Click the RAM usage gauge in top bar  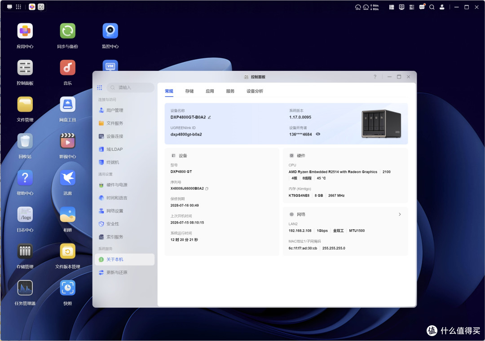pyautogui.click(x=366, y=7)
